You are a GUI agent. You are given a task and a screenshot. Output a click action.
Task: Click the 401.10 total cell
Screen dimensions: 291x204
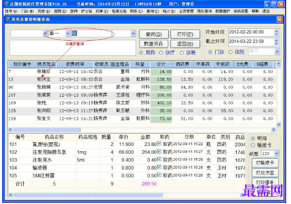point(161,103)
